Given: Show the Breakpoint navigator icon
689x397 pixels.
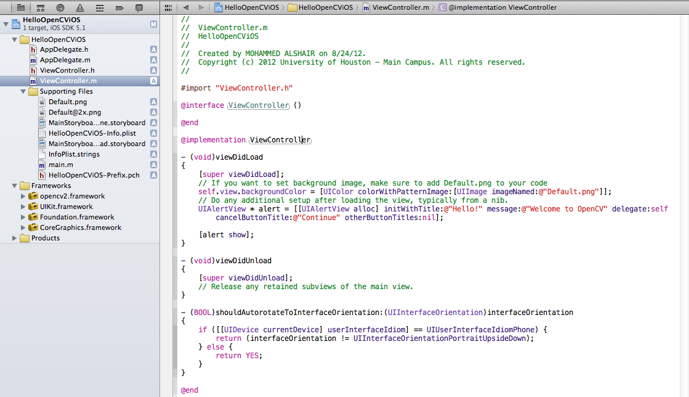Looking at the screenshot, I should (x=119, y=8).
